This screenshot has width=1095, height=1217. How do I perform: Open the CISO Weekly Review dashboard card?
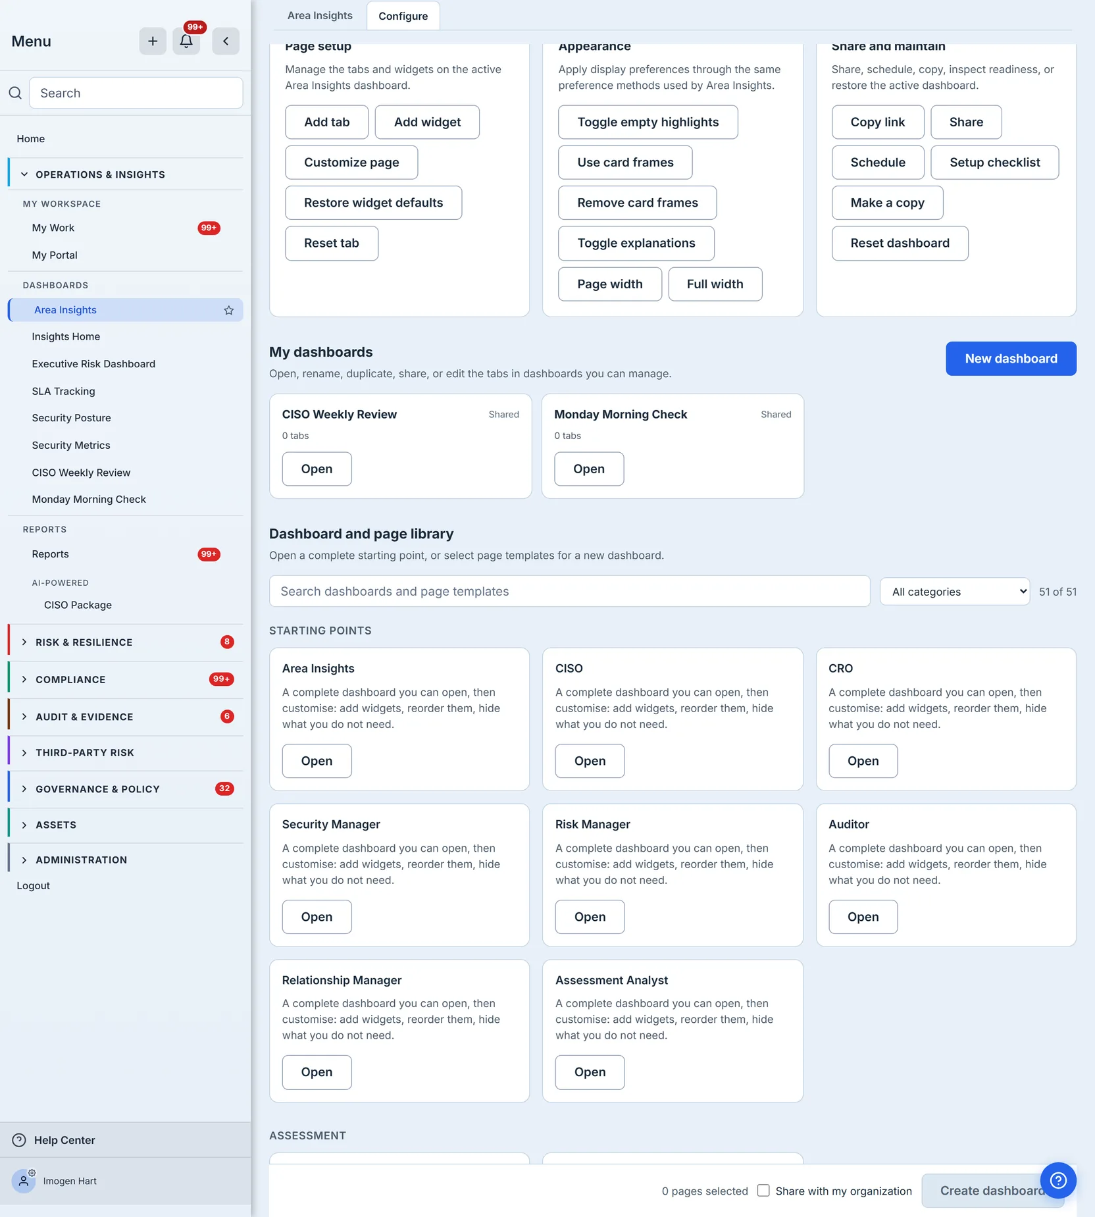point(317,469)
